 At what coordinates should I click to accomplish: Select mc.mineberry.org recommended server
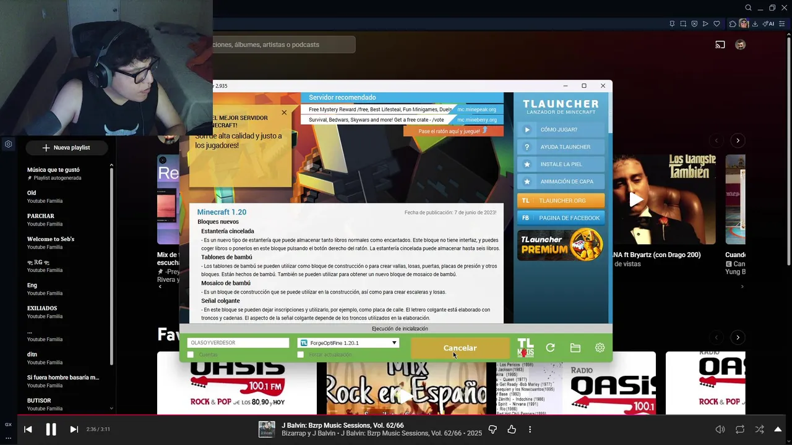pos(476,120)
